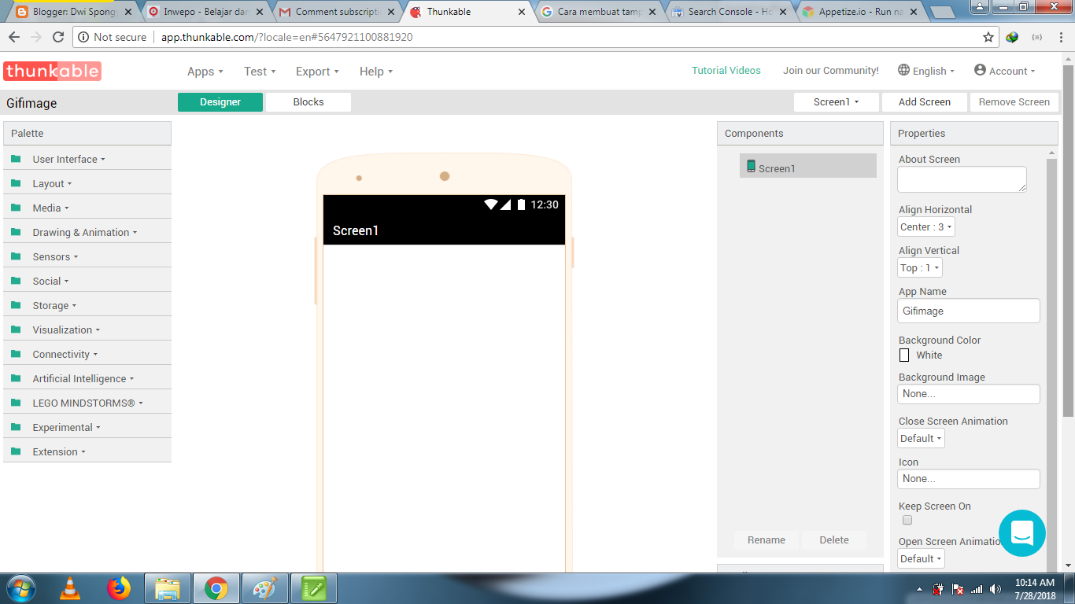1075x604 pixels.
Task: Open the Export menu
Action: pyautogui.click(x=317, y=71)
